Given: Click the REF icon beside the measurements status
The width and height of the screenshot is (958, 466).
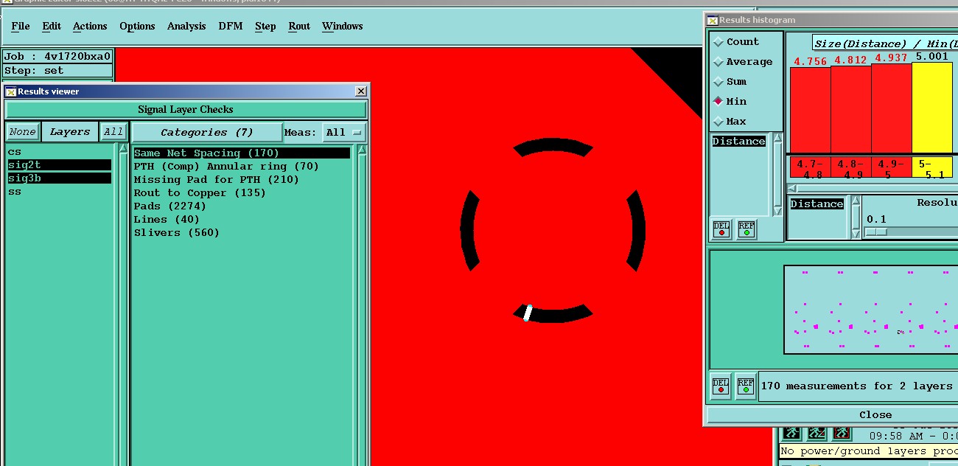Looking at the screenshot, I should [746, 386].
